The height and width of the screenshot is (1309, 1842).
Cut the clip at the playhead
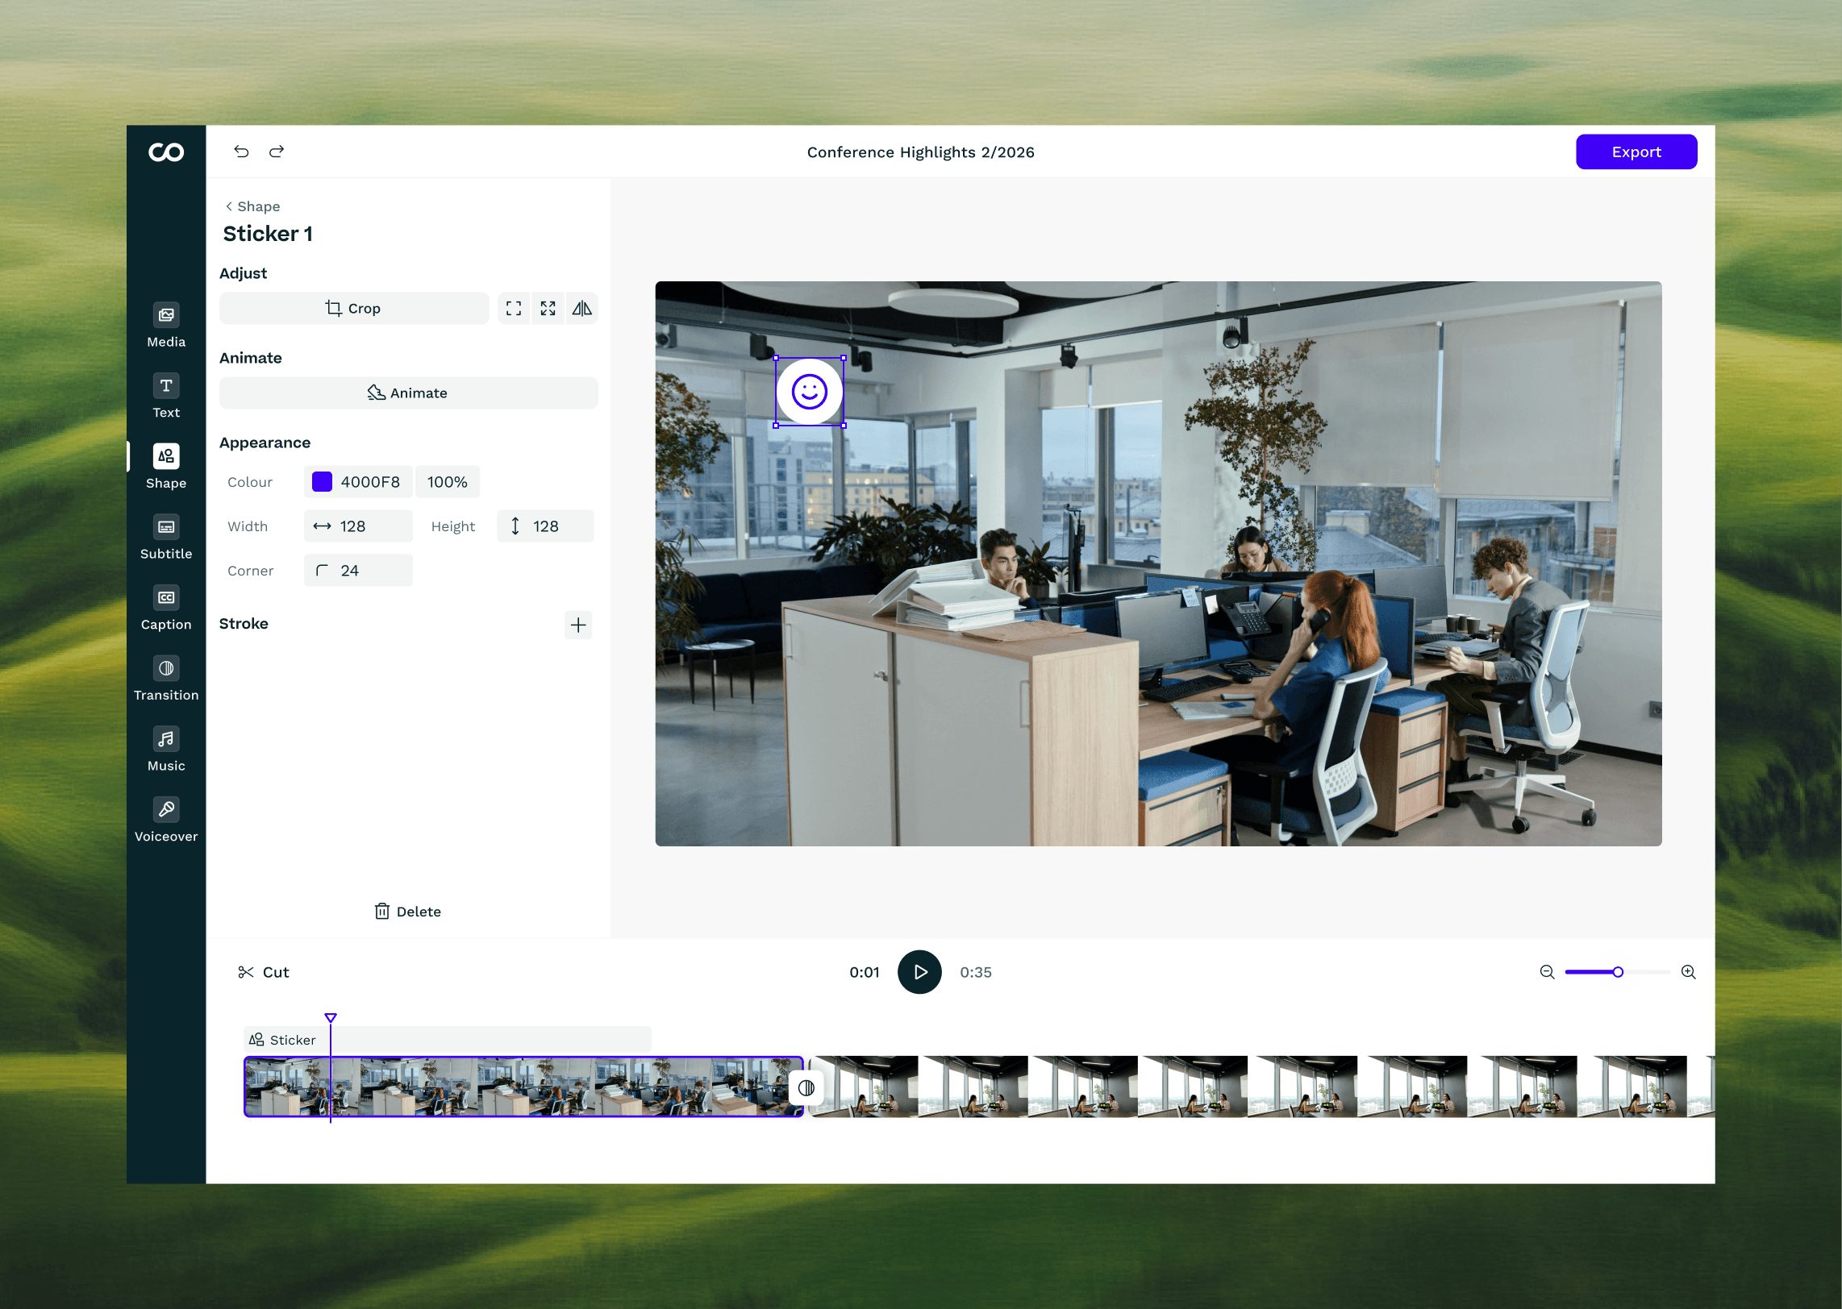(263, 972)
